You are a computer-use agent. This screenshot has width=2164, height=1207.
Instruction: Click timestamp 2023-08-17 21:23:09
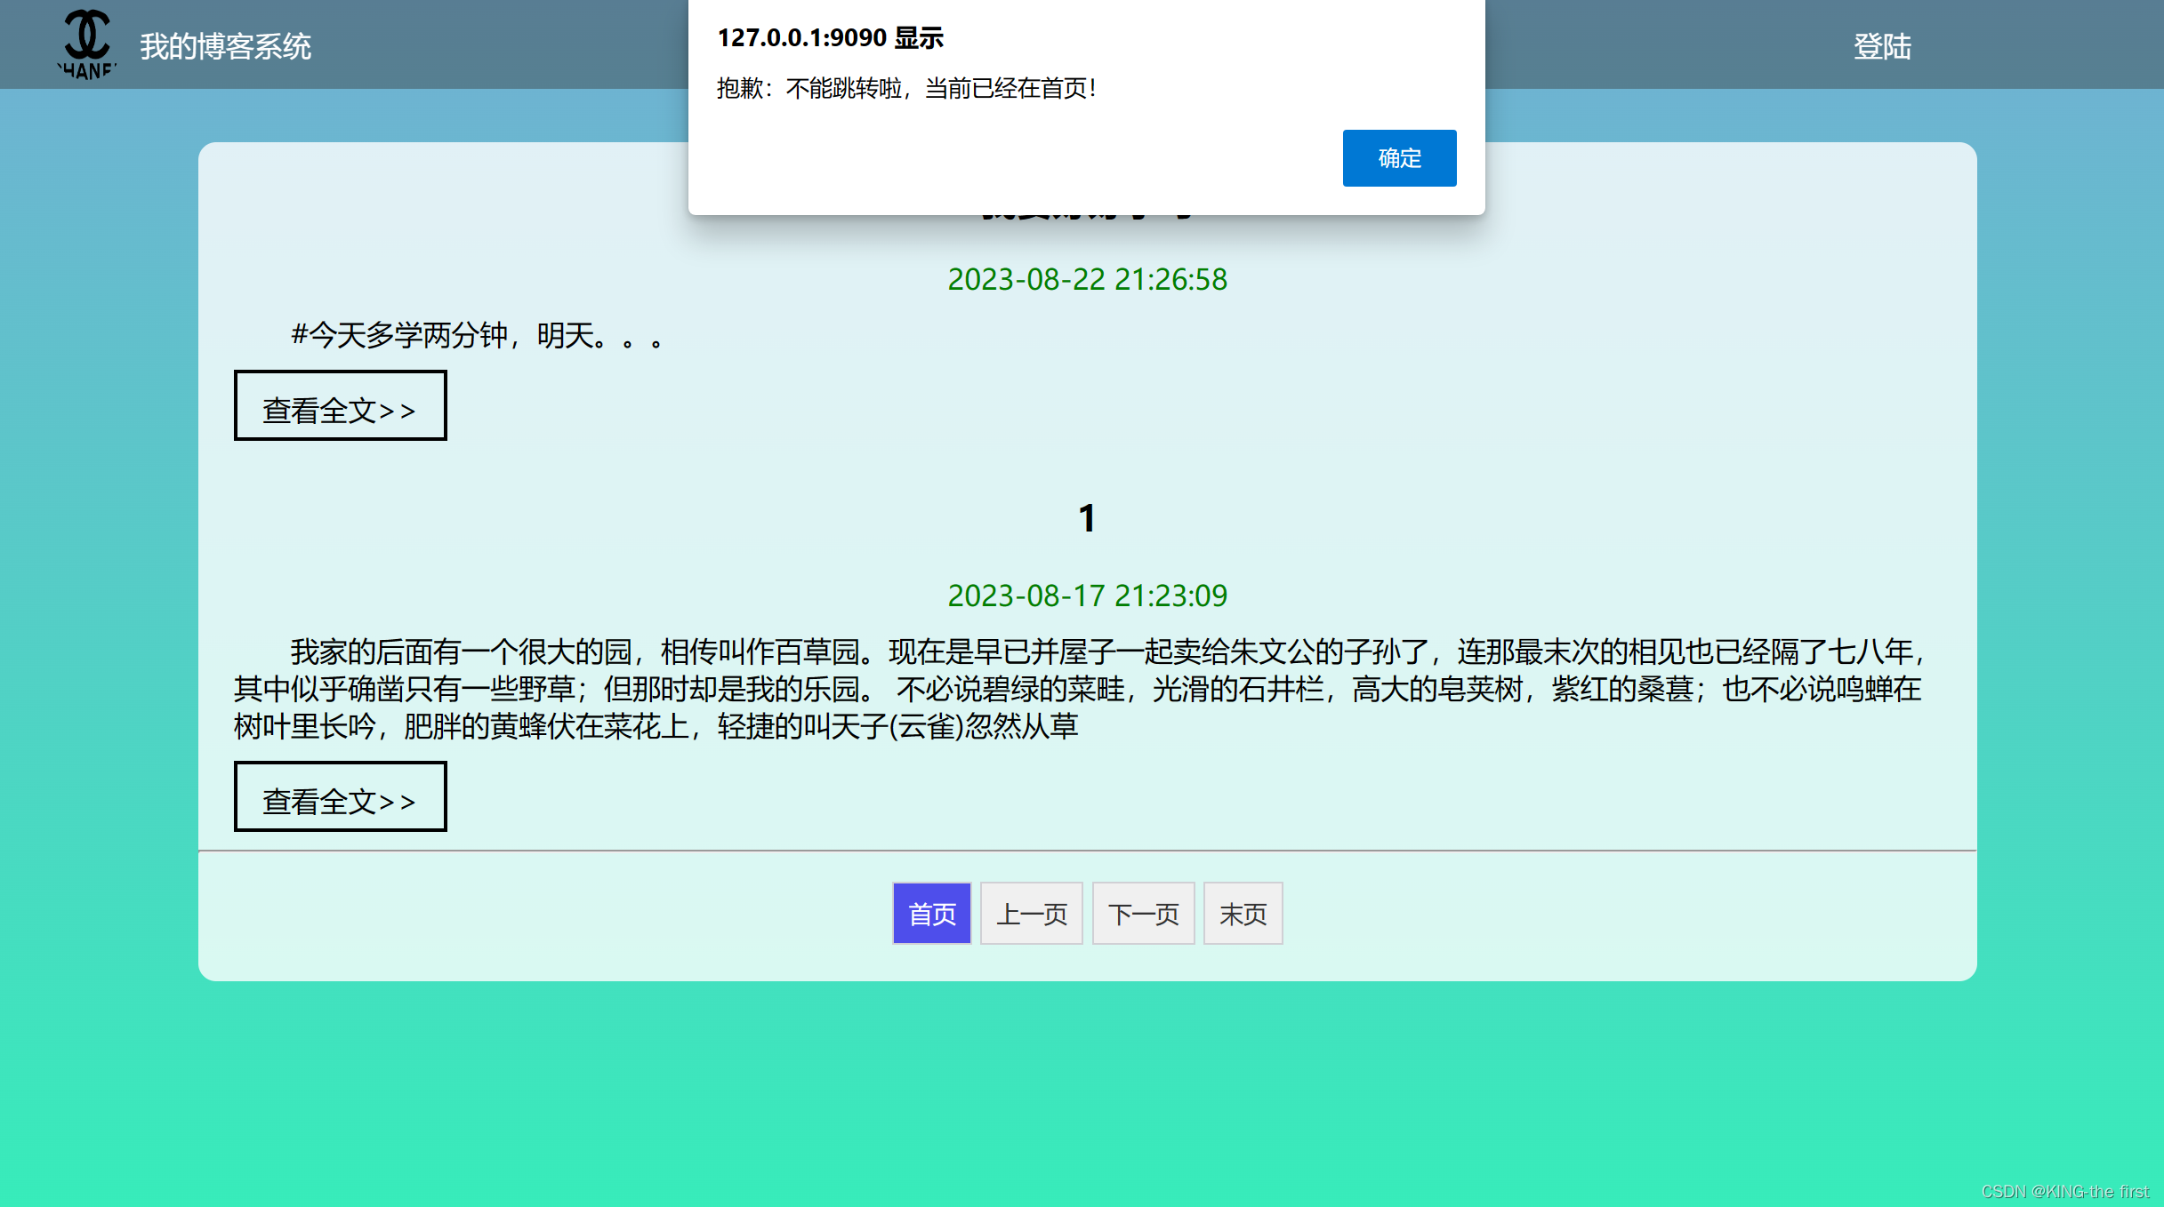(1087, 596)
